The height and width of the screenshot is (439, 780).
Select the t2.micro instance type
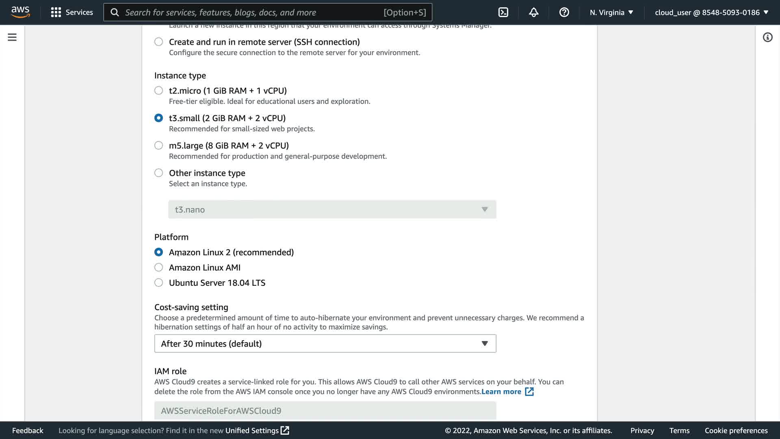pyautogui.click(x=159, y=91)
